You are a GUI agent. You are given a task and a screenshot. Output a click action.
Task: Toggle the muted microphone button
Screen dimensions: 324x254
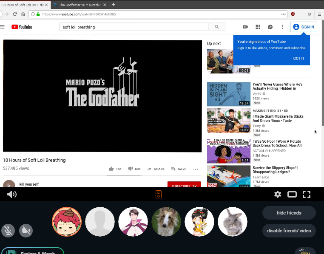pyautogui.click(x=8, y=231)
